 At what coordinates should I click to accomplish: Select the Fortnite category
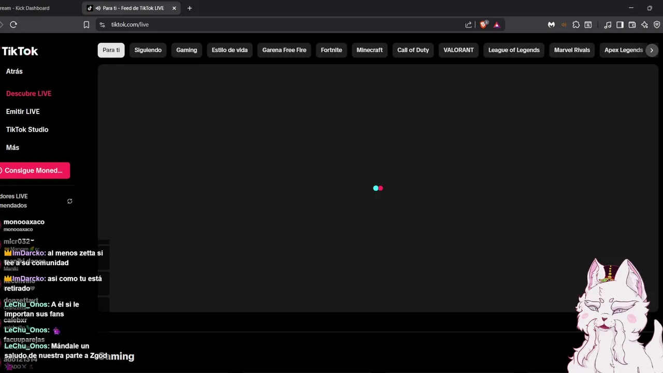[x=331, y=50]
